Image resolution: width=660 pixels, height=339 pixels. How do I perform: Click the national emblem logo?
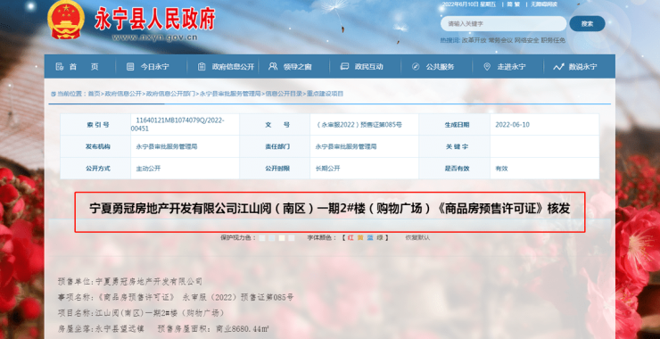(x=66, y=20)
